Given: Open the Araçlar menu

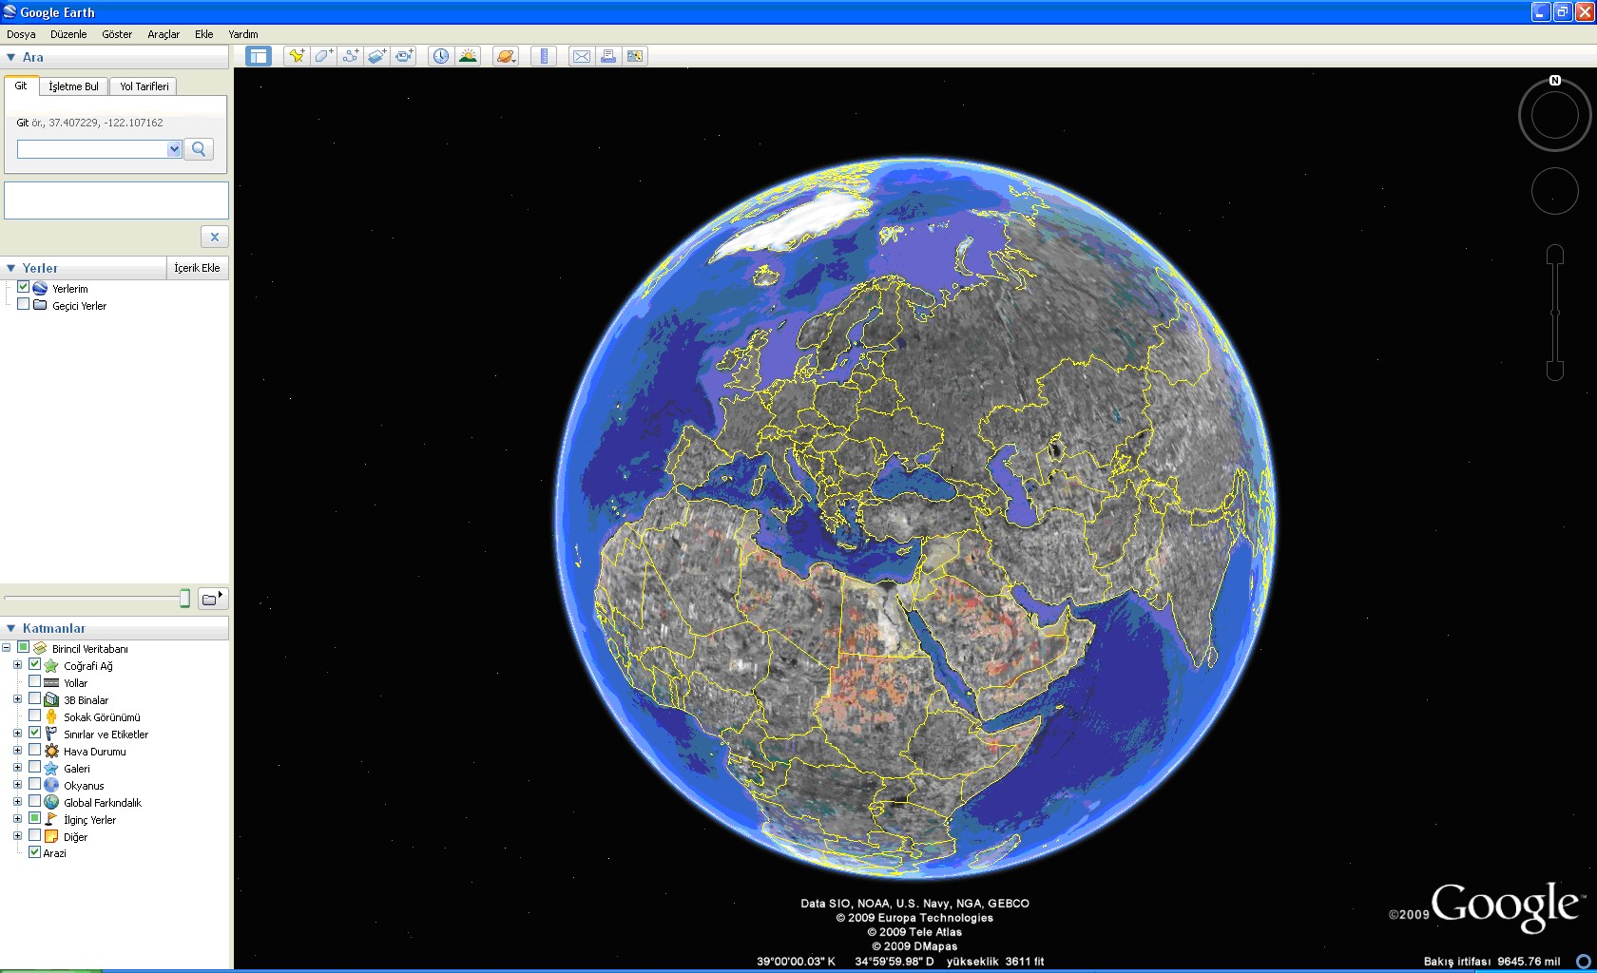Looking at the screenshot, I should (164, 34).
